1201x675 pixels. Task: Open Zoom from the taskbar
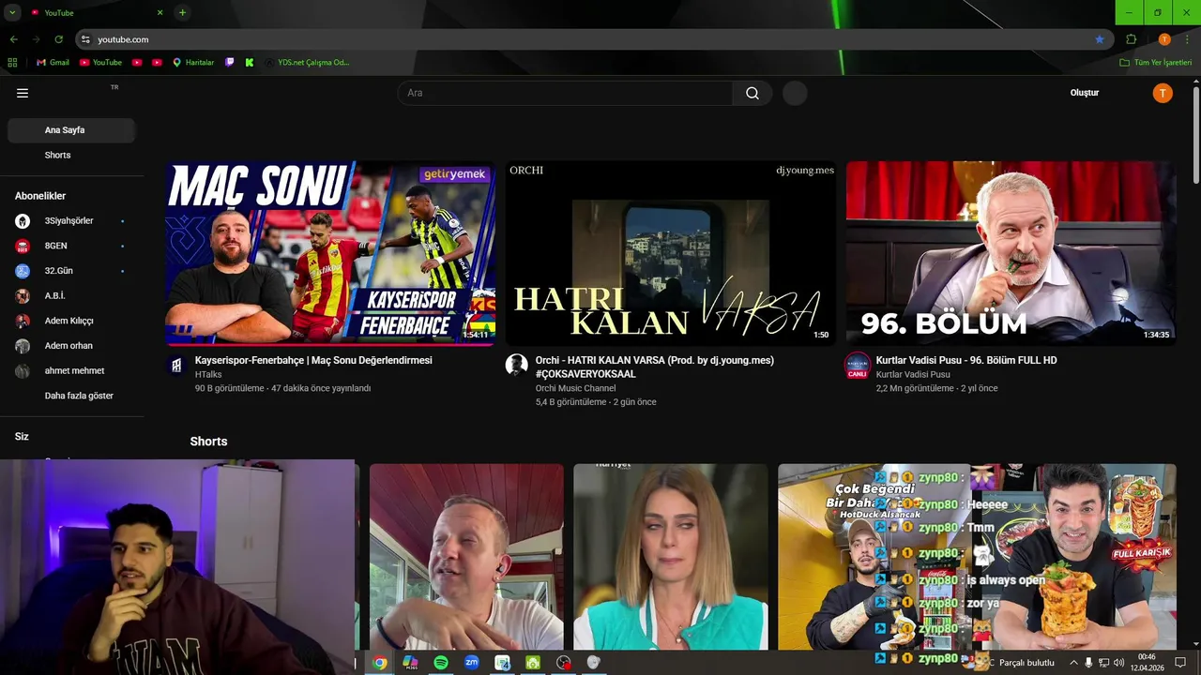coord(472,663)
